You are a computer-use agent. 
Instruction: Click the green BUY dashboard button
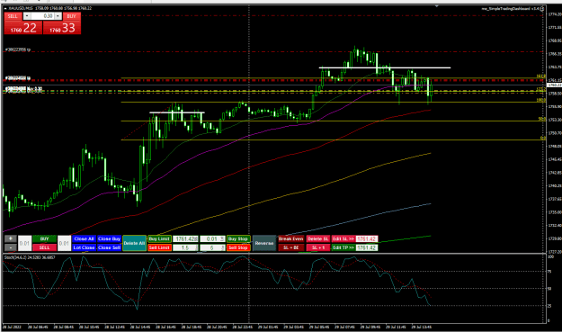pos(44,238)
